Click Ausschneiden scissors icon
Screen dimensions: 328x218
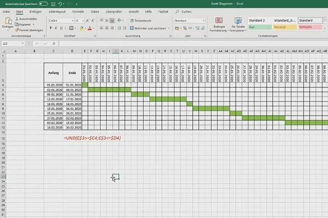click(17, 17)
